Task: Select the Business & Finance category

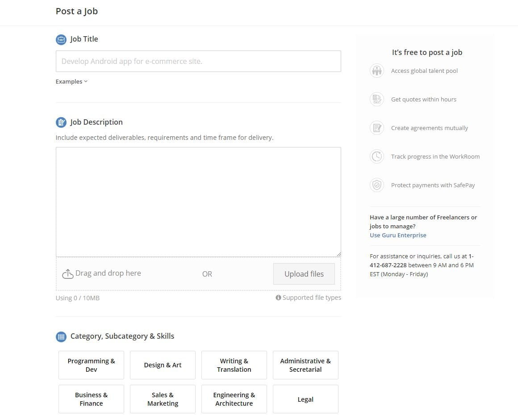Action: (91, 399)
